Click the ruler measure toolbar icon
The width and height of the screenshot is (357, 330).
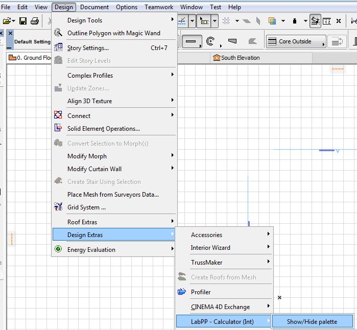pyautogui.click(x=327, y=21)
